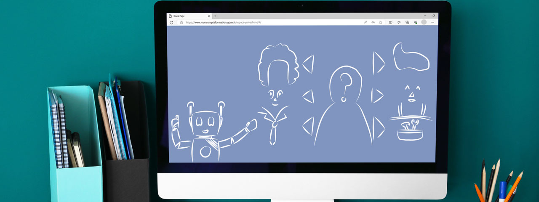Image resolution: width=539 pixels, height=202 pixels.
Task: Add this page to favorites (star)
Action: tap(381, 22)
